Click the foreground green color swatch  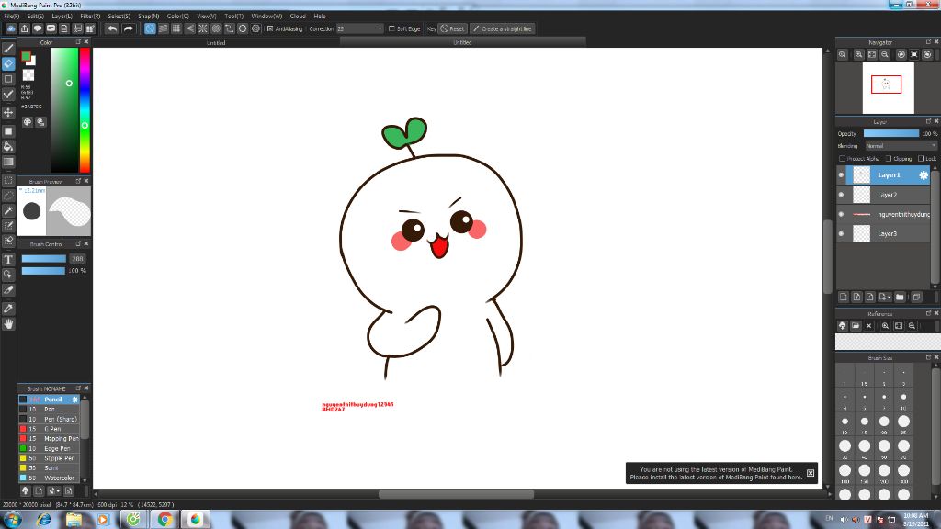(26, 56)
